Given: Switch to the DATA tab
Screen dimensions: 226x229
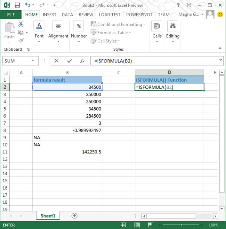Looking at the screenshot, I should [x=67, y=15].
